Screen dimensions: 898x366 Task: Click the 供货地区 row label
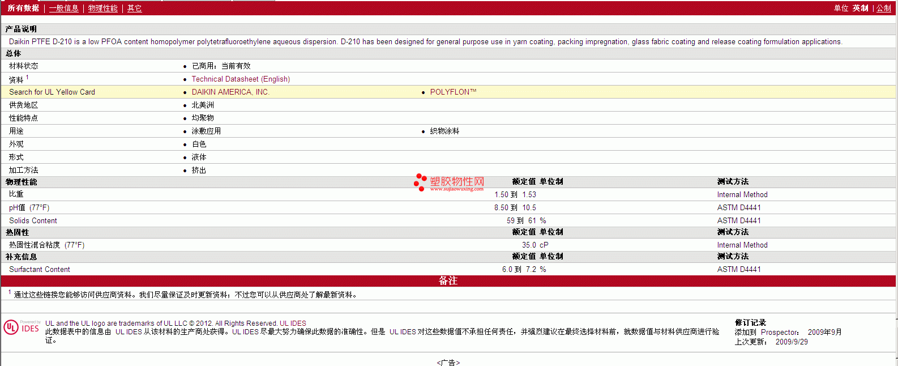tap(24, 105)
